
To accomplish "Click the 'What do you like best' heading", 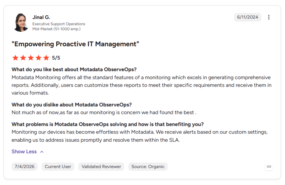I will tap(74, 69).
